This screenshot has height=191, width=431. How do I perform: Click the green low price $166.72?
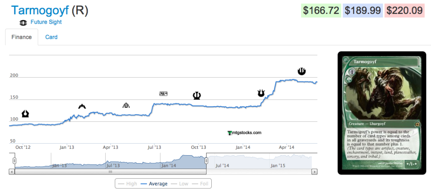point(321,11)
